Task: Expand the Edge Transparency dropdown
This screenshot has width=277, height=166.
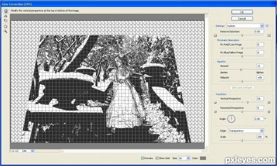Action: [x=246, y=130]
